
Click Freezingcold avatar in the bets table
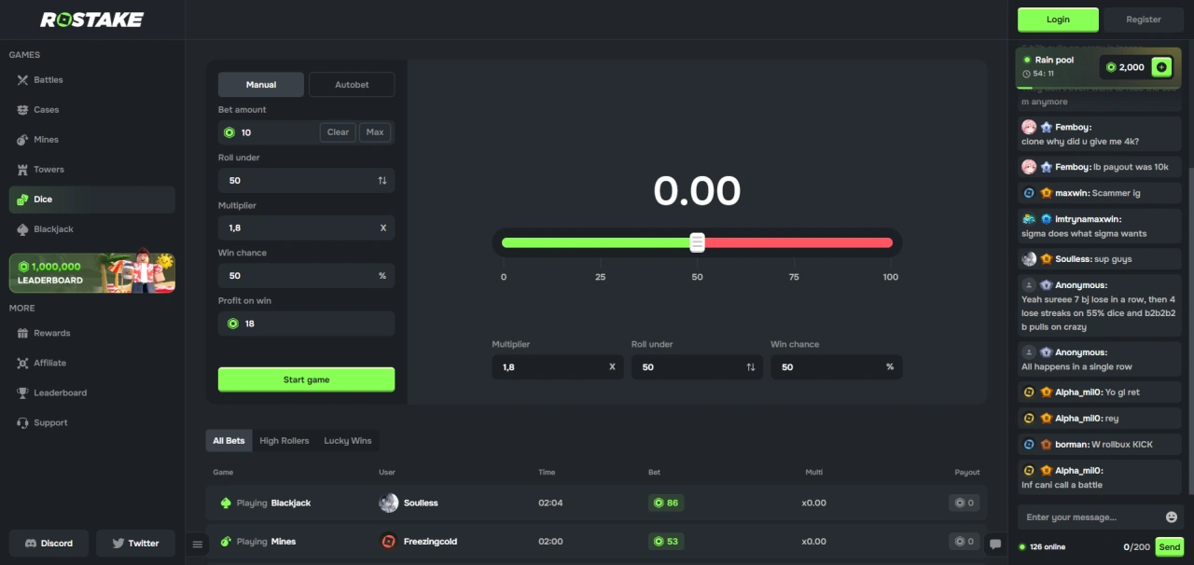[x=389, y=542]
